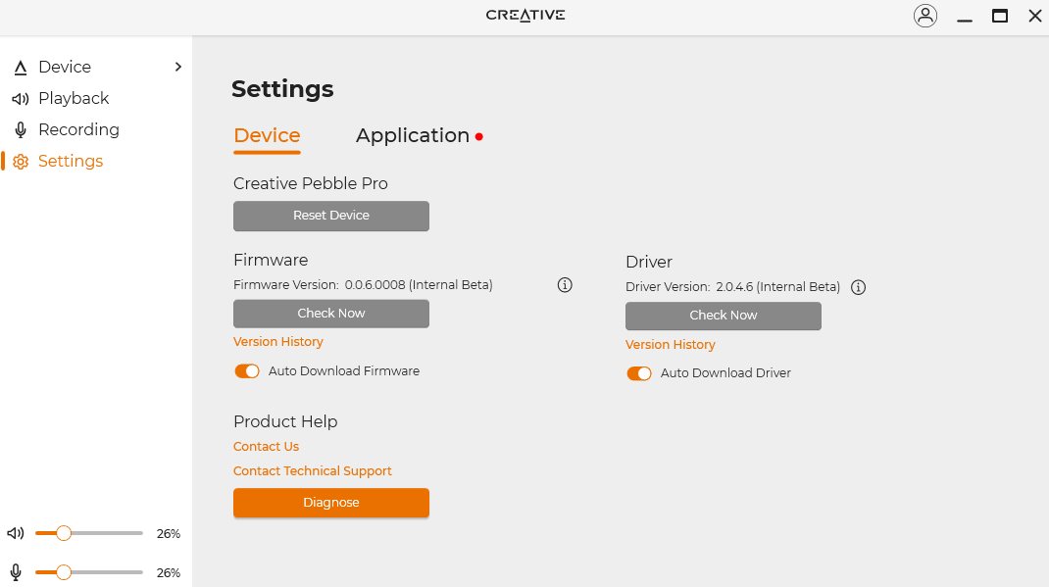Check Now for driver updates
Viewport: 1049px width, 587px height.
(724, 316)
